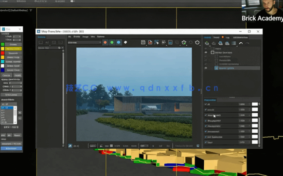This screenshot has height=176, width=283.
Task: Toggle the blue channel circle in VFB toolbar
Action: [119, 42]
